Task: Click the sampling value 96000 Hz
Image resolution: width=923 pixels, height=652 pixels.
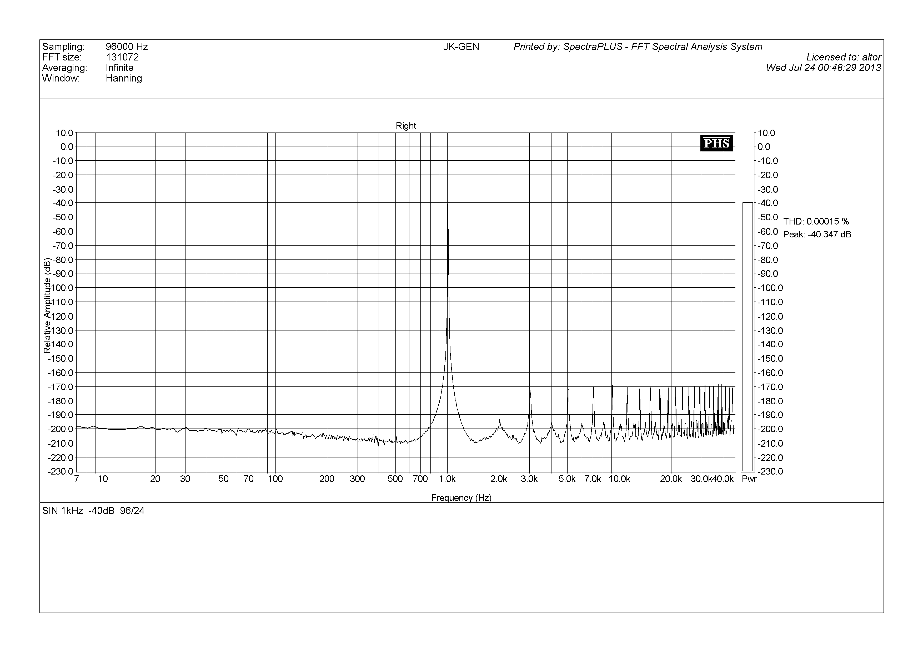Action: (127, 47)
